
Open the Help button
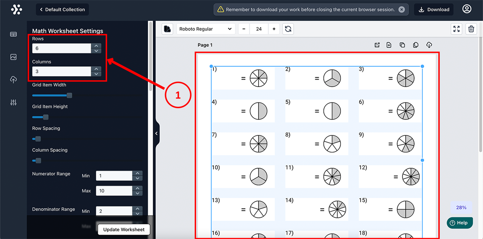(x=460, y=223)
